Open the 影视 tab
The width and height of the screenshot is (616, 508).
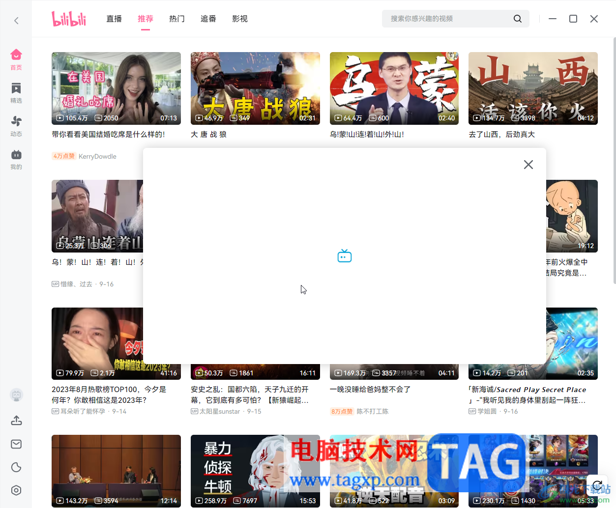240,19
